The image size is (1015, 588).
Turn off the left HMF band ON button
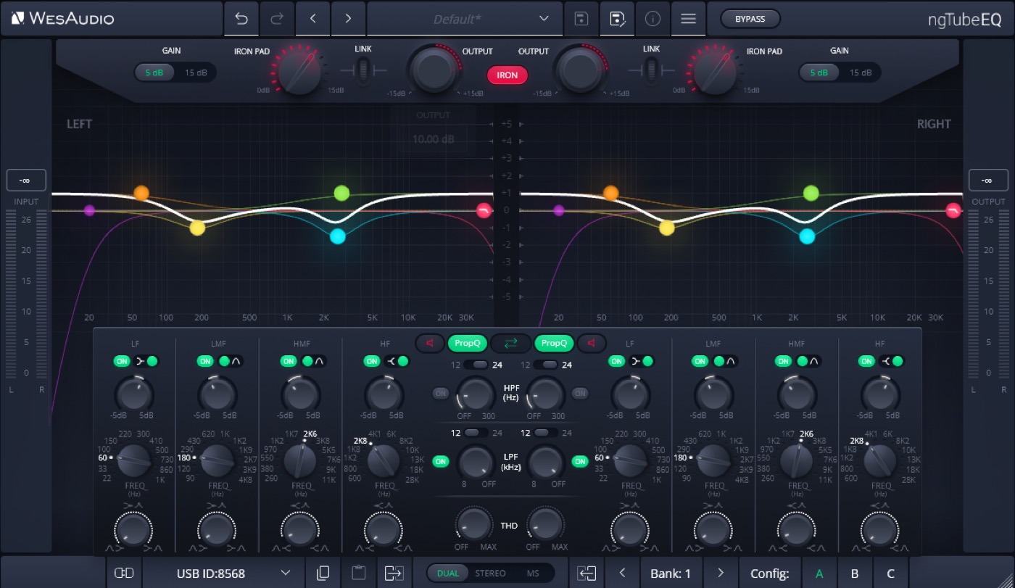[289, 361]
